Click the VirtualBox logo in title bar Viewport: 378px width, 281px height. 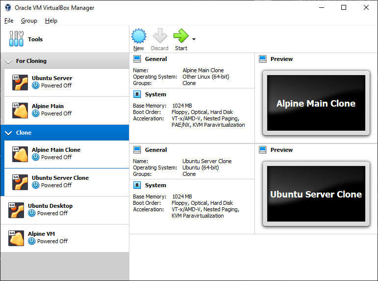[8, 7]
